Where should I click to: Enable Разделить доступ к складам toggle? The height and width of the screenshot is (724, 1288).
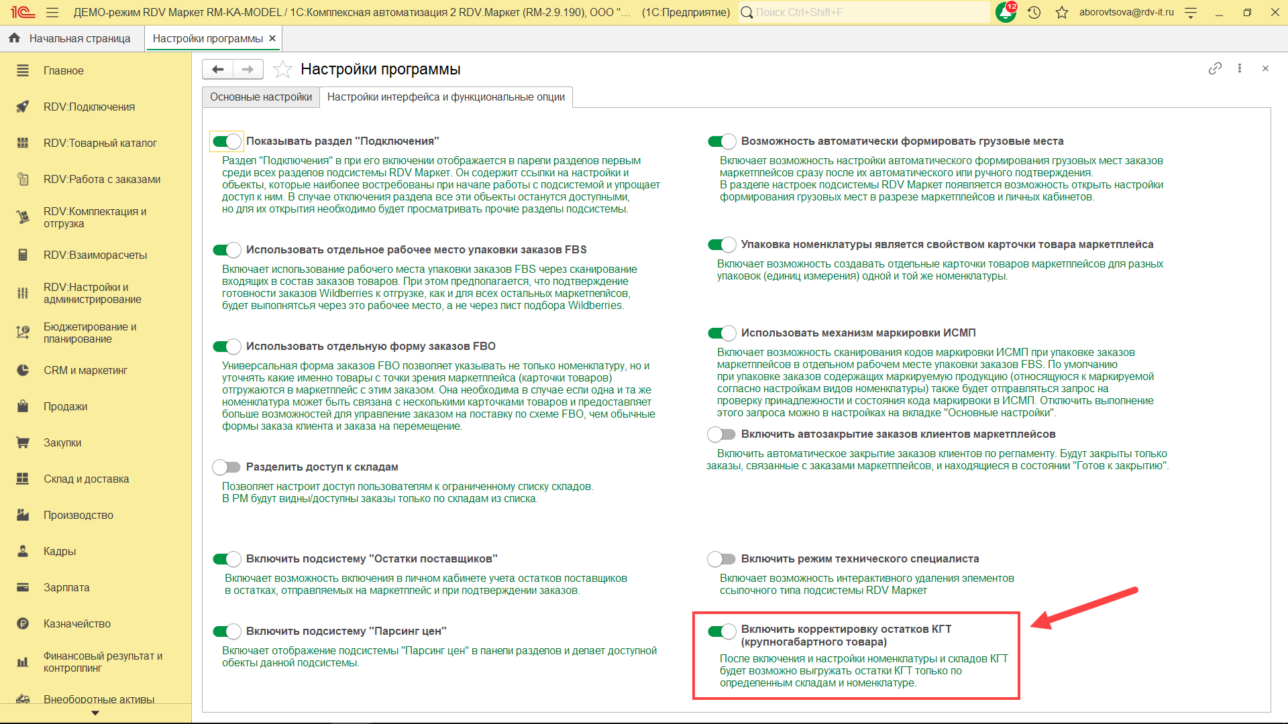(227, 467)
